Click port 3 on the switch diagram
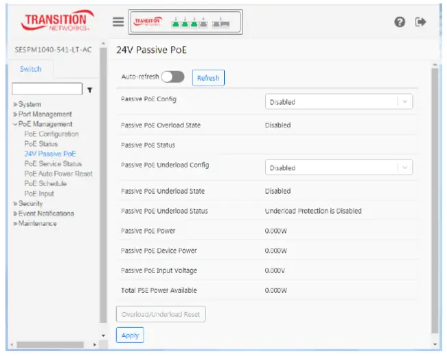The width and height of the screenshot is (447, 356). tap(194, 24)
